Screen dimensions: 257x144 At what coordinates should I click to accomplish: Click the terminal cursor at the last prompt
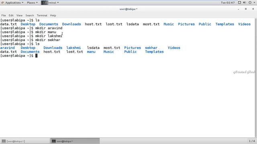click(37, 56)
